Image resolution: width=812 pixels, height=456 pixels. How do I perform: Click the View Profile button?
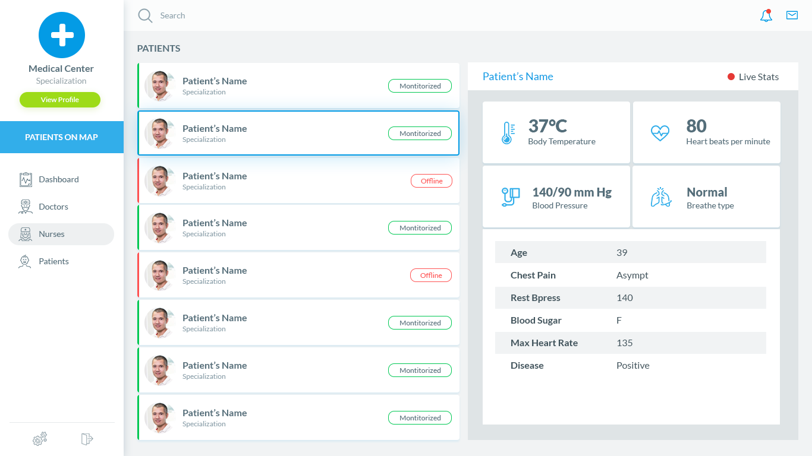click(x=60, y=100)
